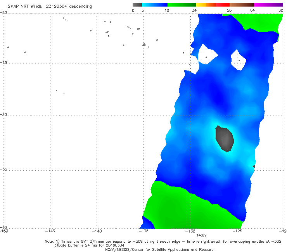The width and height of the screenshot is (287, 252).
Task: Click the date '20190304 descending' in the title
Action: click(69, 7)
